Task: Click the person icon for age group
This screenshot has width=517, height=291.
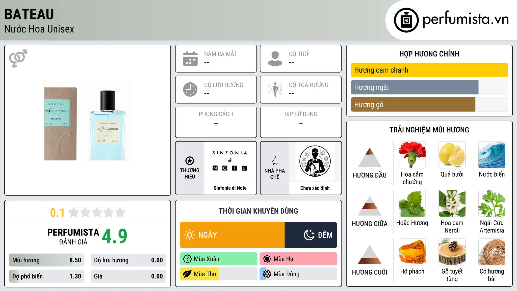Action: coord(275,59)
